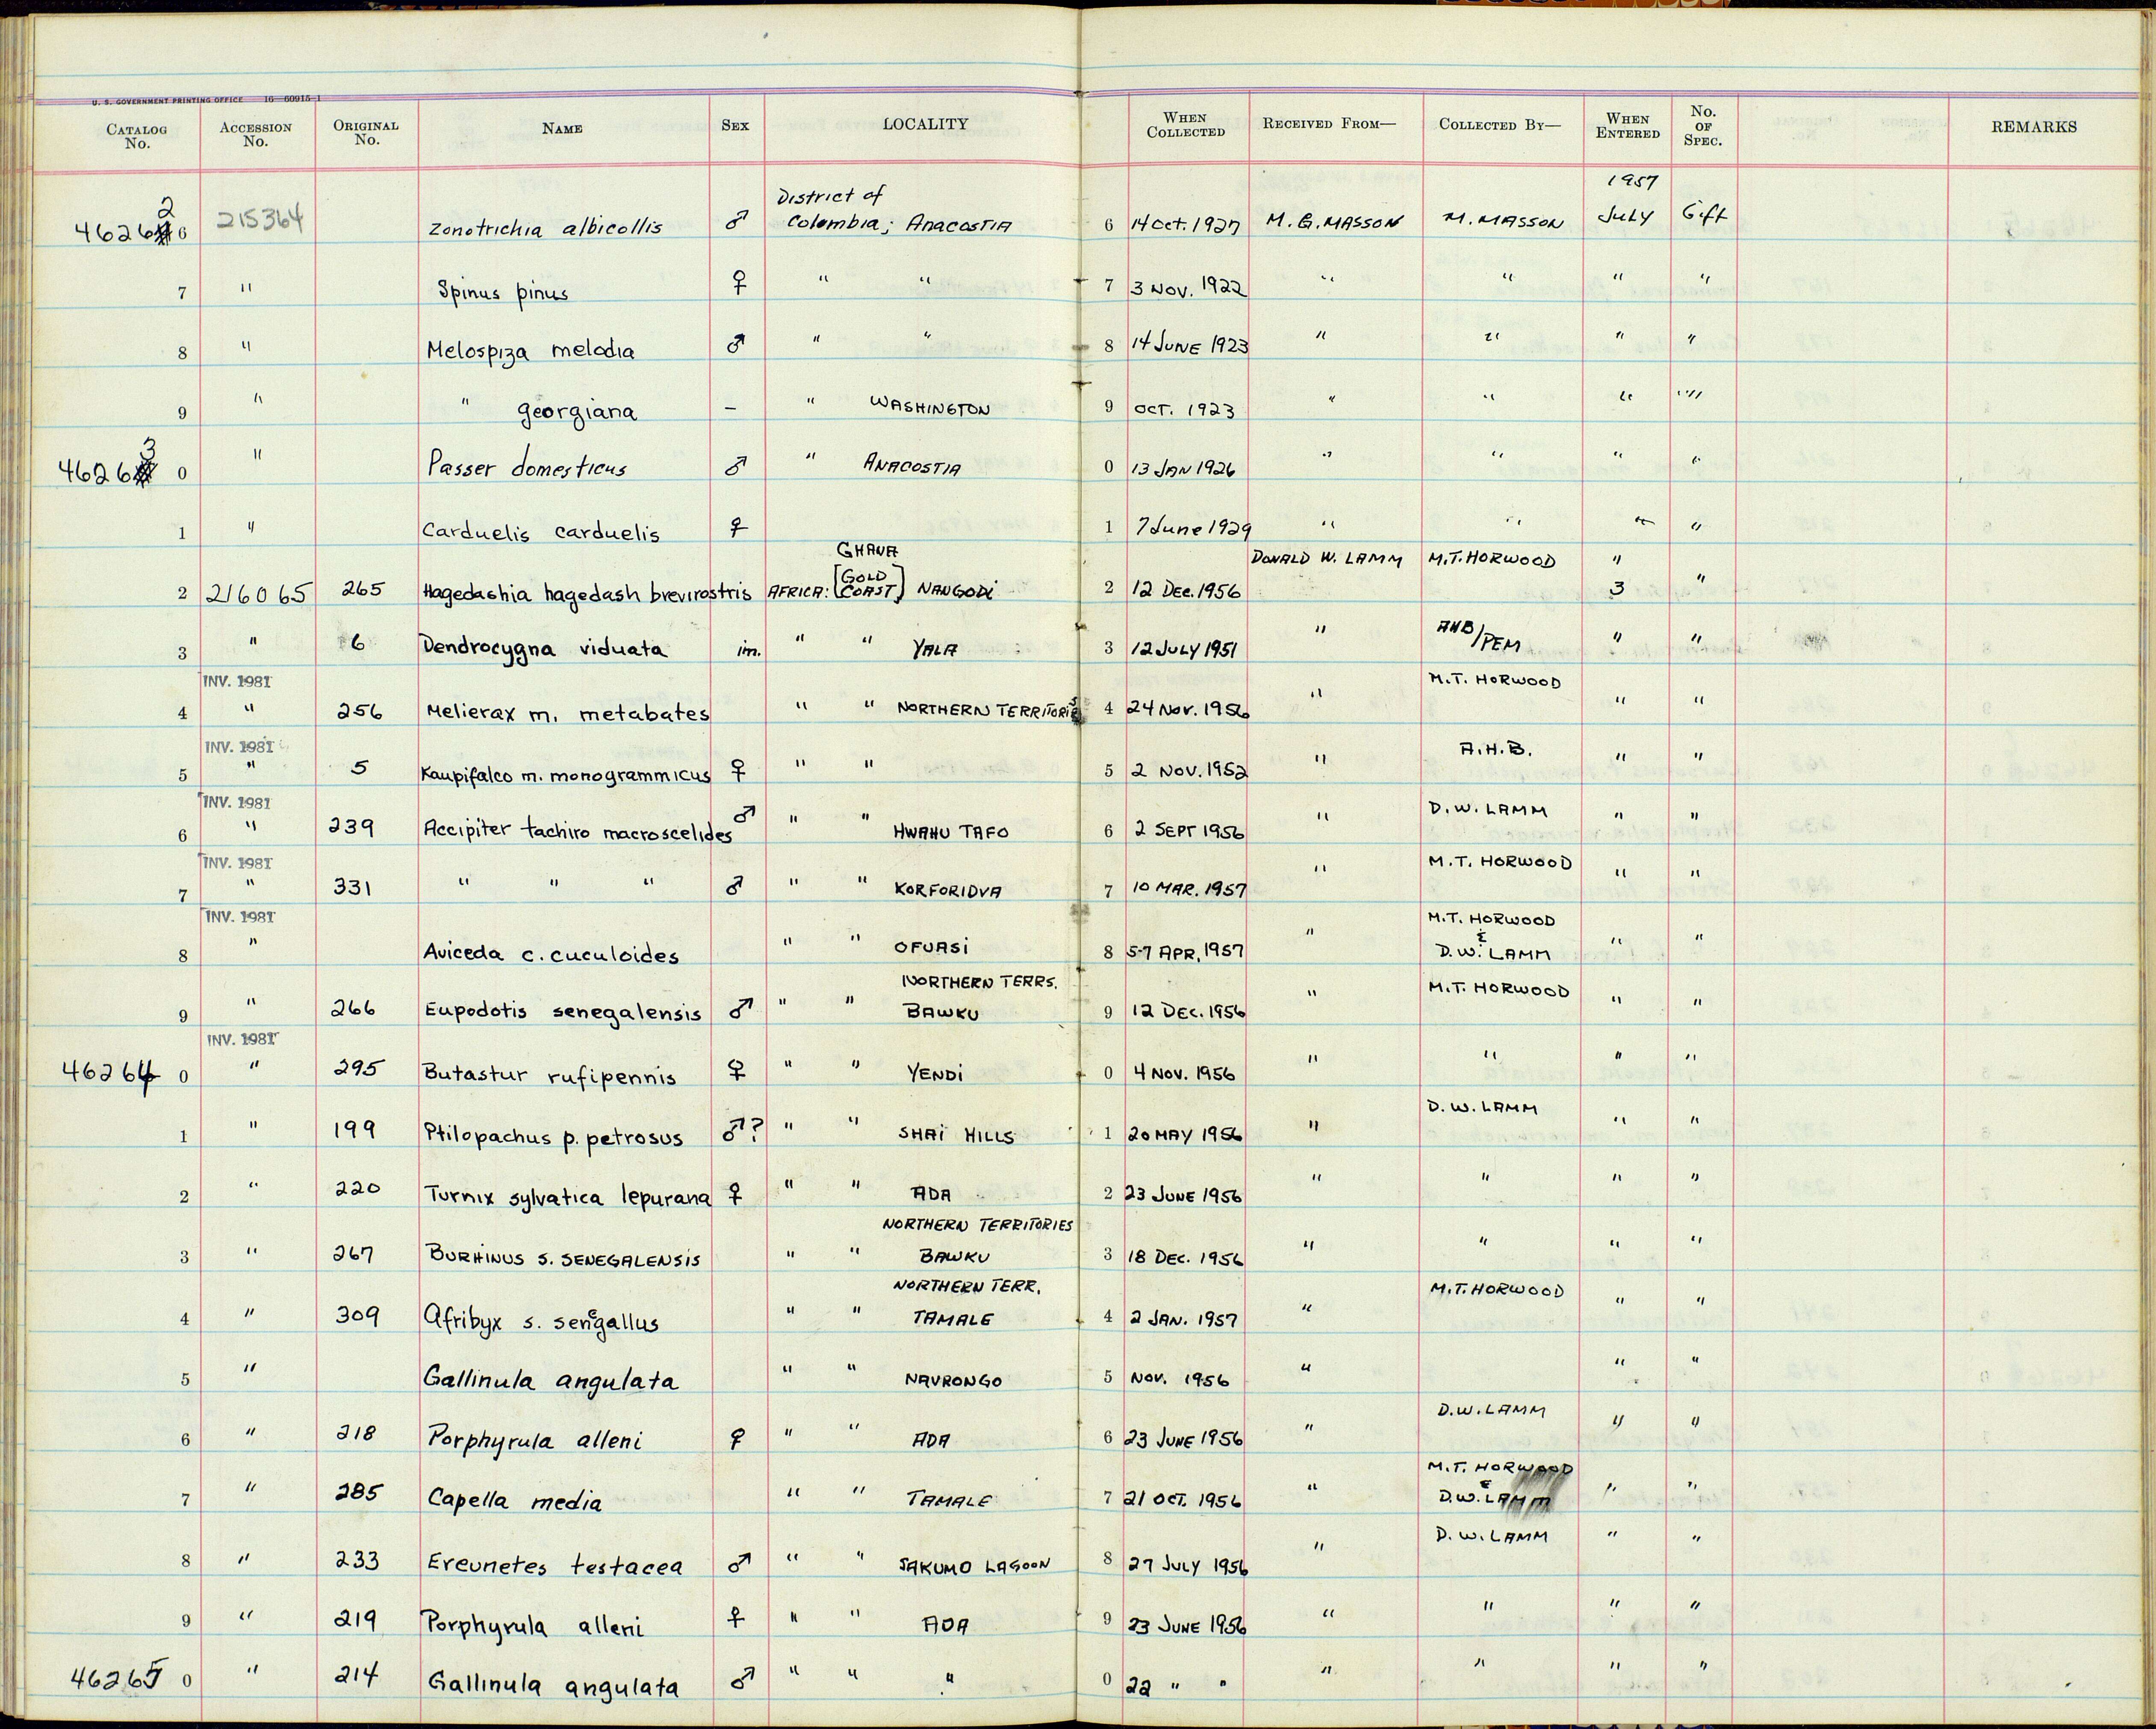Select the name 'Butastur rufipennis'

(x=549, y=1076)
